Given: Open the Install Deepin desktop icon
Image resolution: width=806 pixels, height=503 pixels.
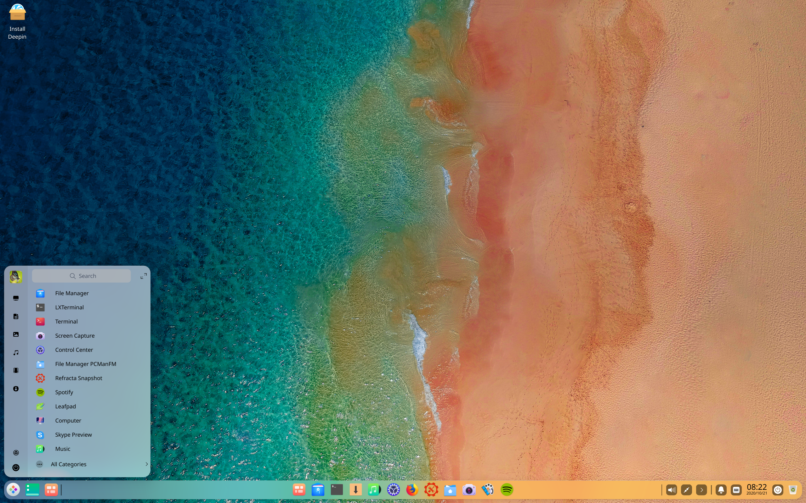Looking at the screenshot, I should click(x=17, y=21).
